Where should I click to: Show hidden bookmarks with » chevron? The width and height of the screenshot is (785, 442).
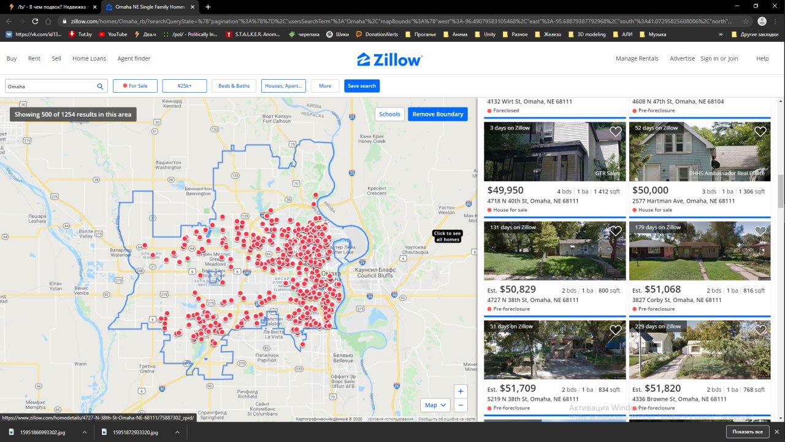pos(721,34)
